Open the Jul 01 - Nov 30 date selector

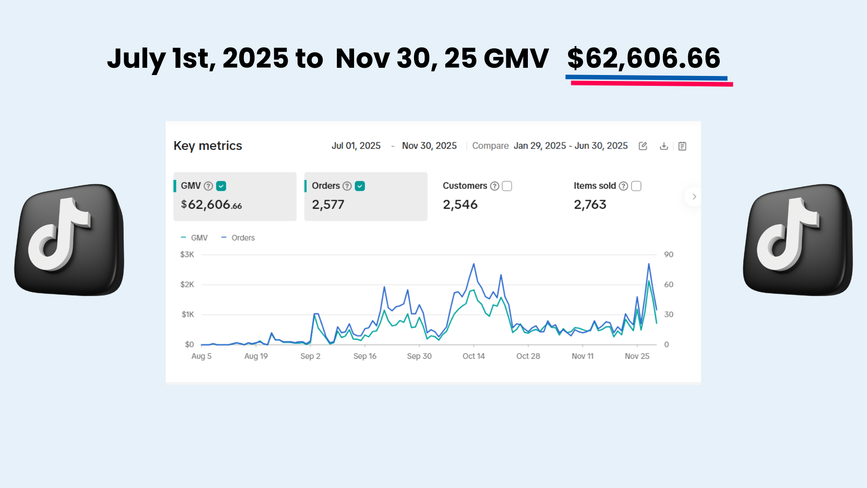coord(394,145)
